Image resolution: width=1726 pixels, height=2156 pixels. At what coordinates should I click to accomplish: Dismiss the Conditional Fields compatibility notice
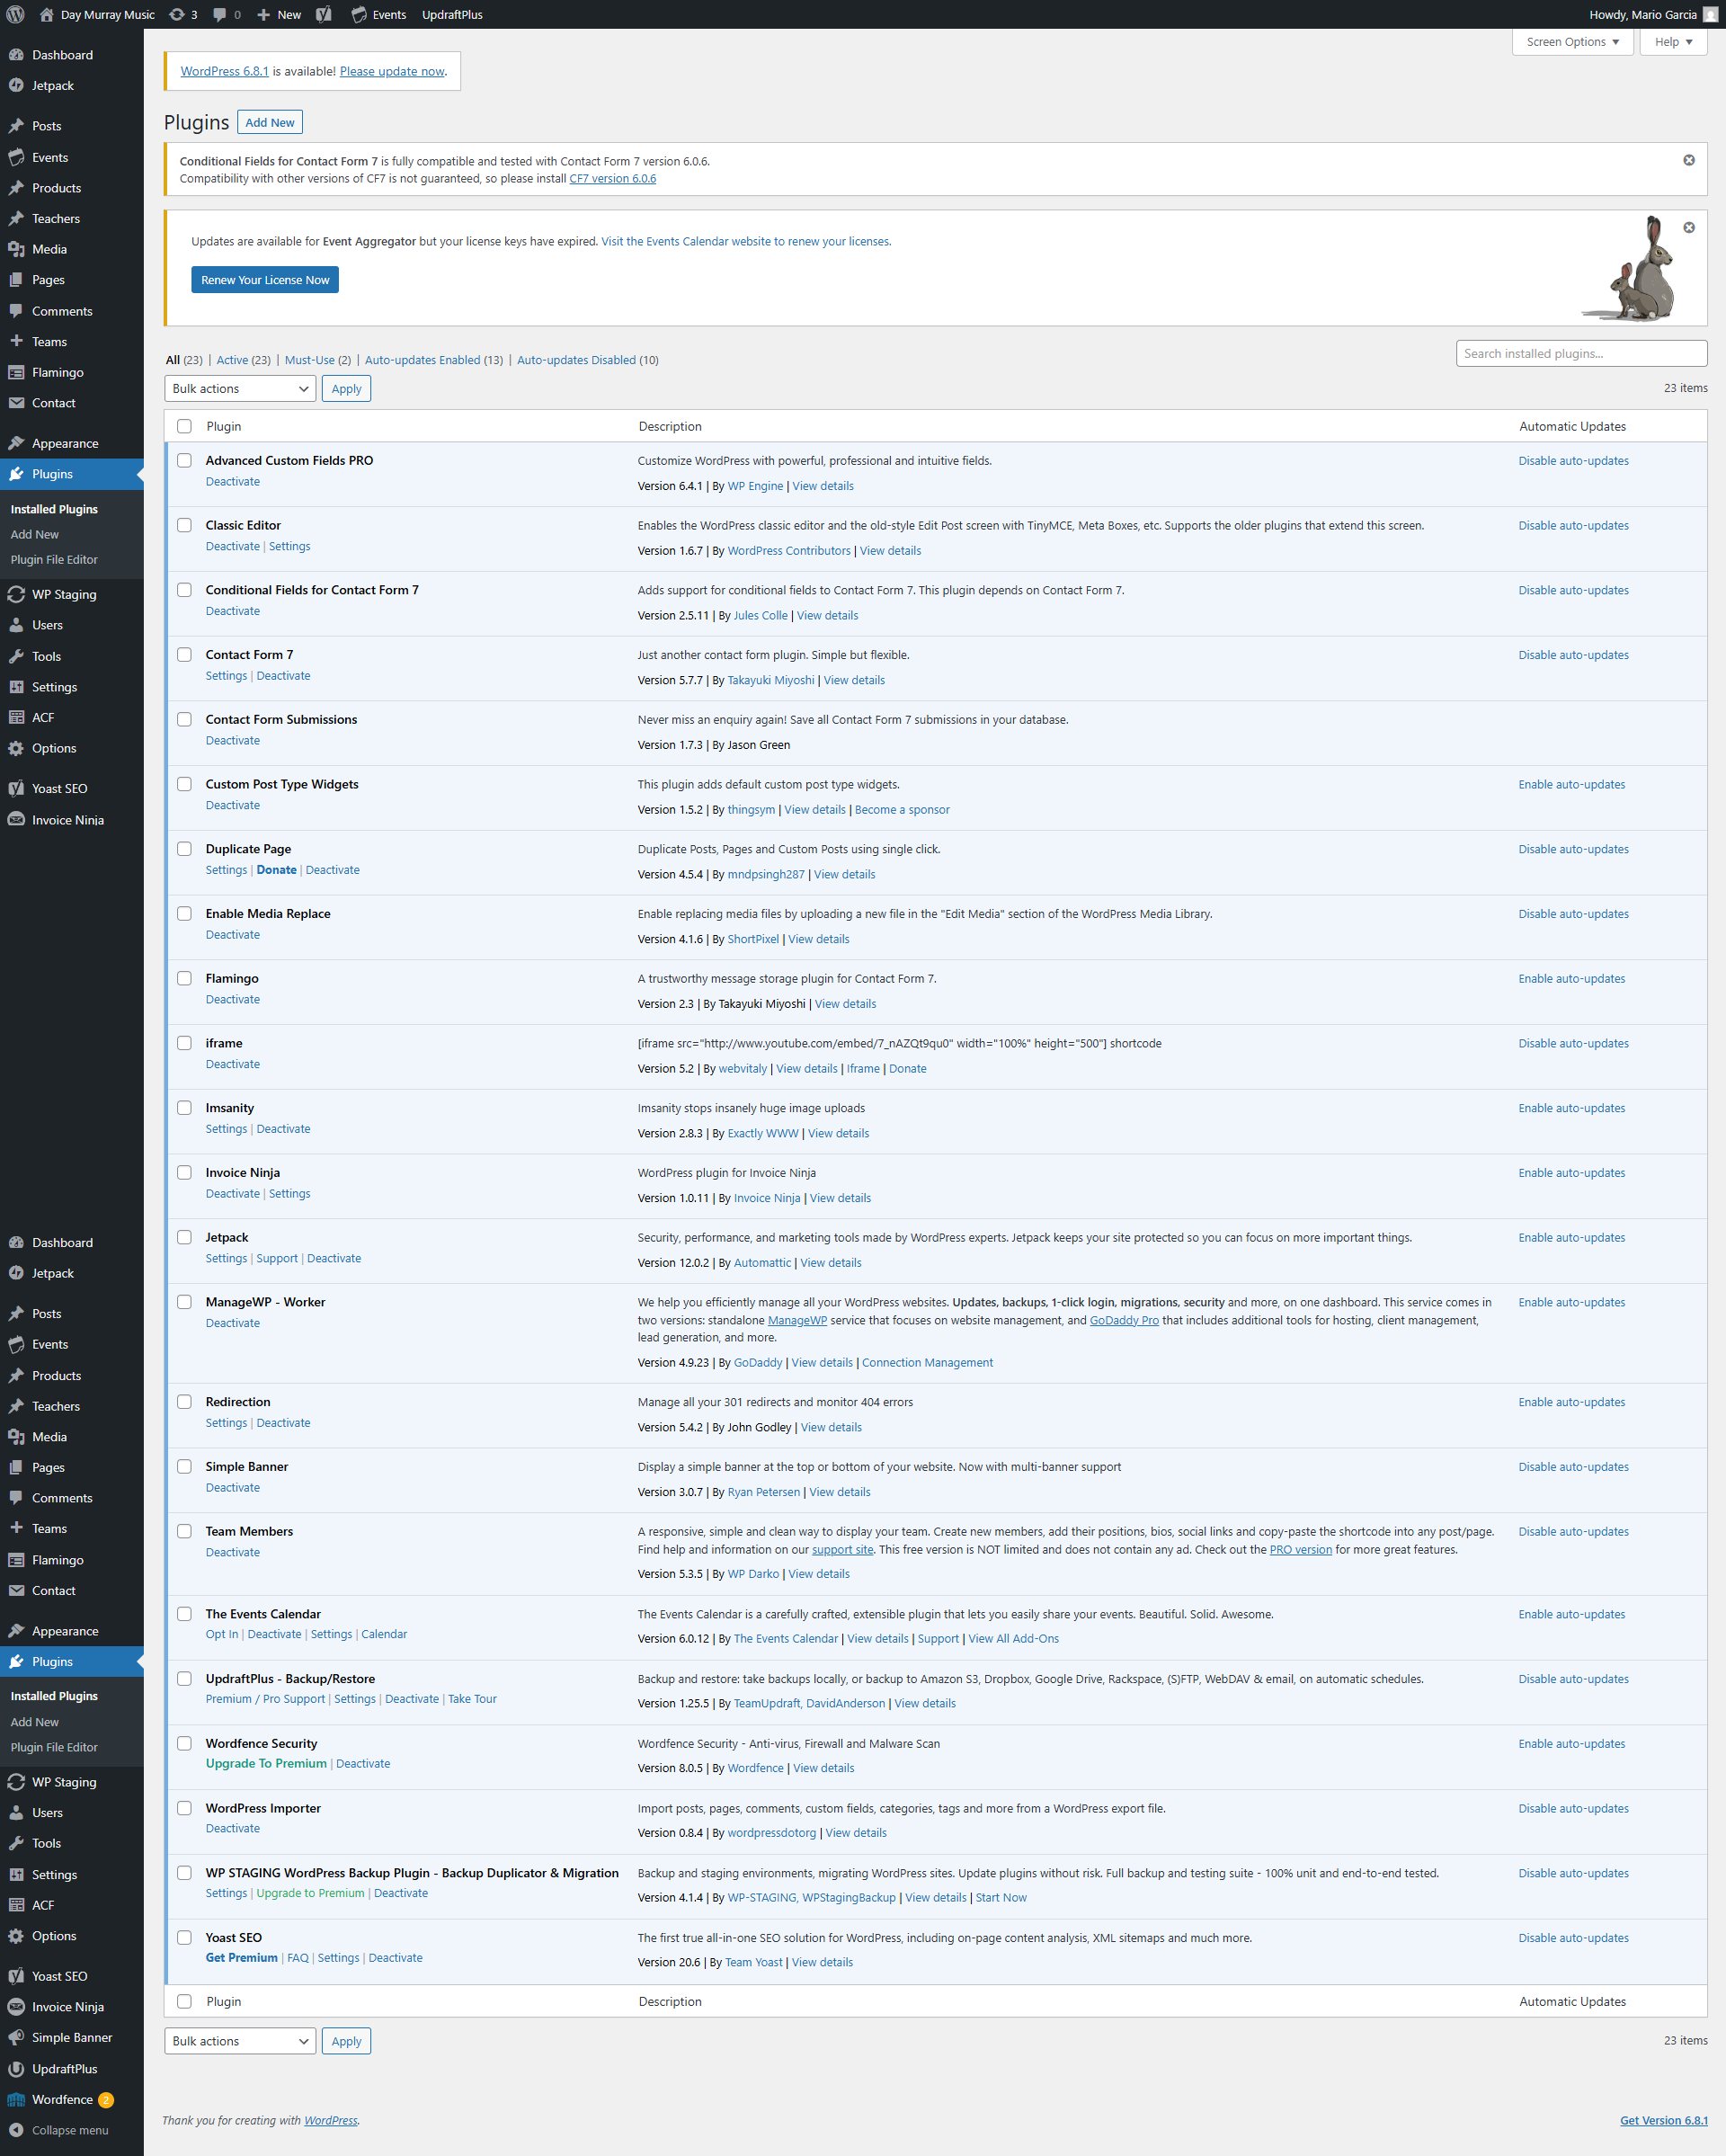1689,160
